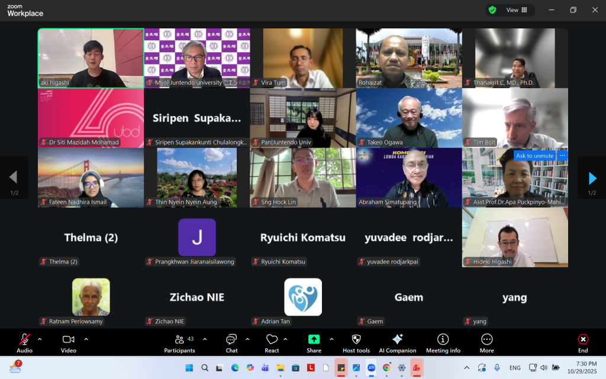Screen dimensions: 606x379
Task: Click the green encryption shield icon
Action: point(492,10)
